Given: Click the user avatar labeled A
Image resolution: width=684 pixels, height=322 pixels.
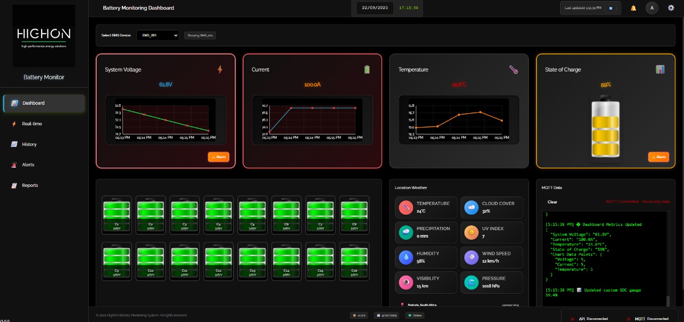Looking at the screenshot, I should click(x=651, y=8).
